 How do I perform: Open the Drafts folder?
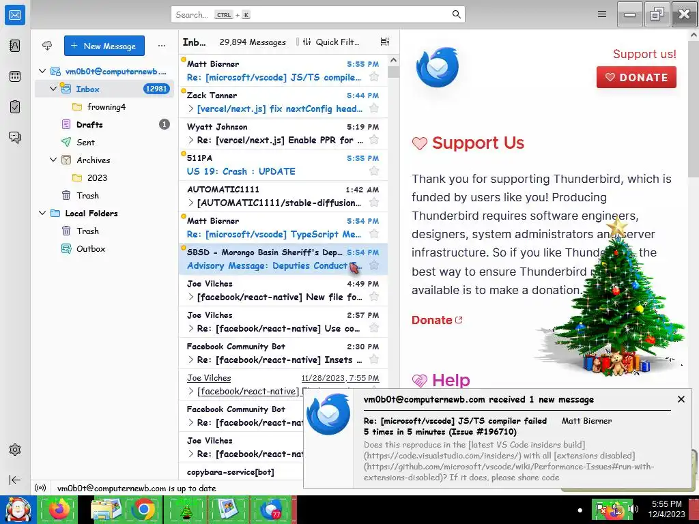104,124
